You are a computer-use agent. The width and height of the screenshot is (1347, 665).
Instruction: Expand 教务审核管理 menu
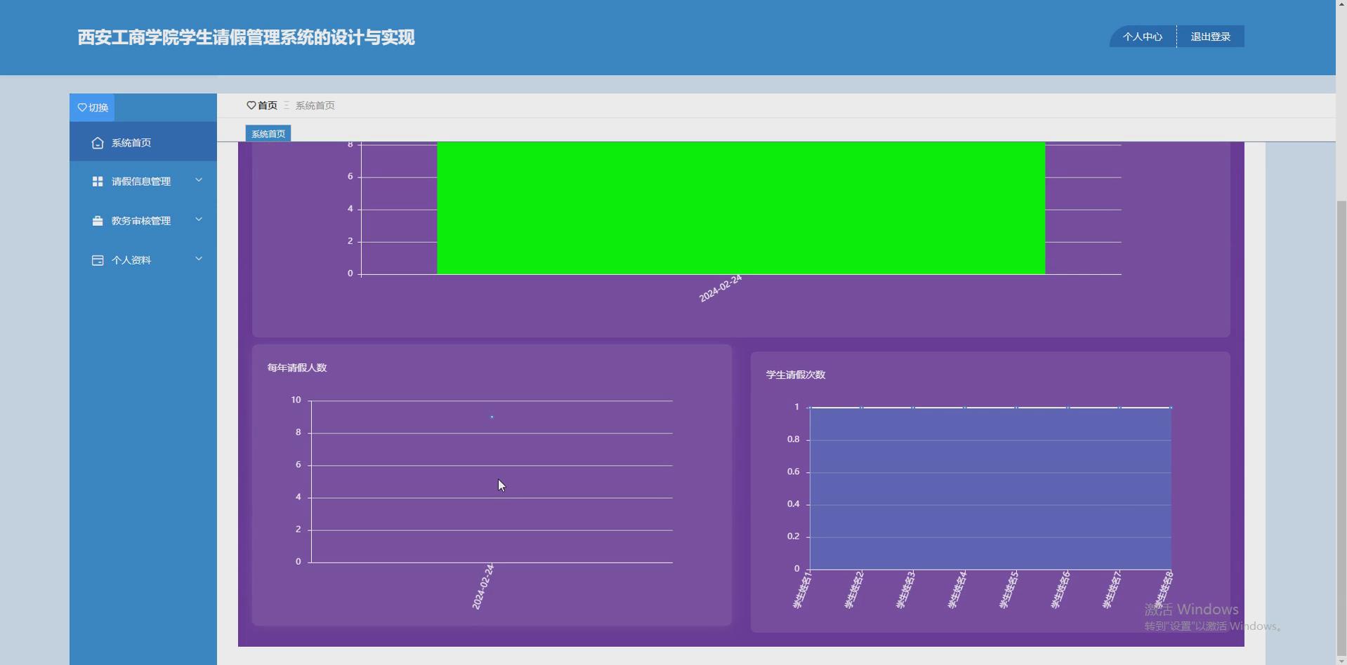[143, 220]
